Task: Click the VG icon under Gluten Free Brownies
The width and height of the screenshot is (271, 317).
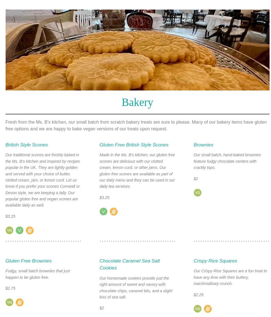Action: pyautogui.click(x=9, y=302)
